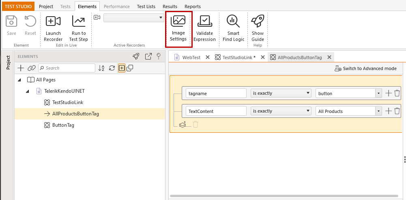Click the pop-out icon in Elements panel header

[x=148, y=56]
